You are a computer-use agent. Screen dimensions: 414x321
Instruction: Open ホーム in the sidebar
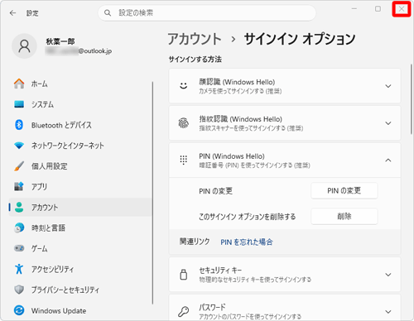(x=80, y=84)
